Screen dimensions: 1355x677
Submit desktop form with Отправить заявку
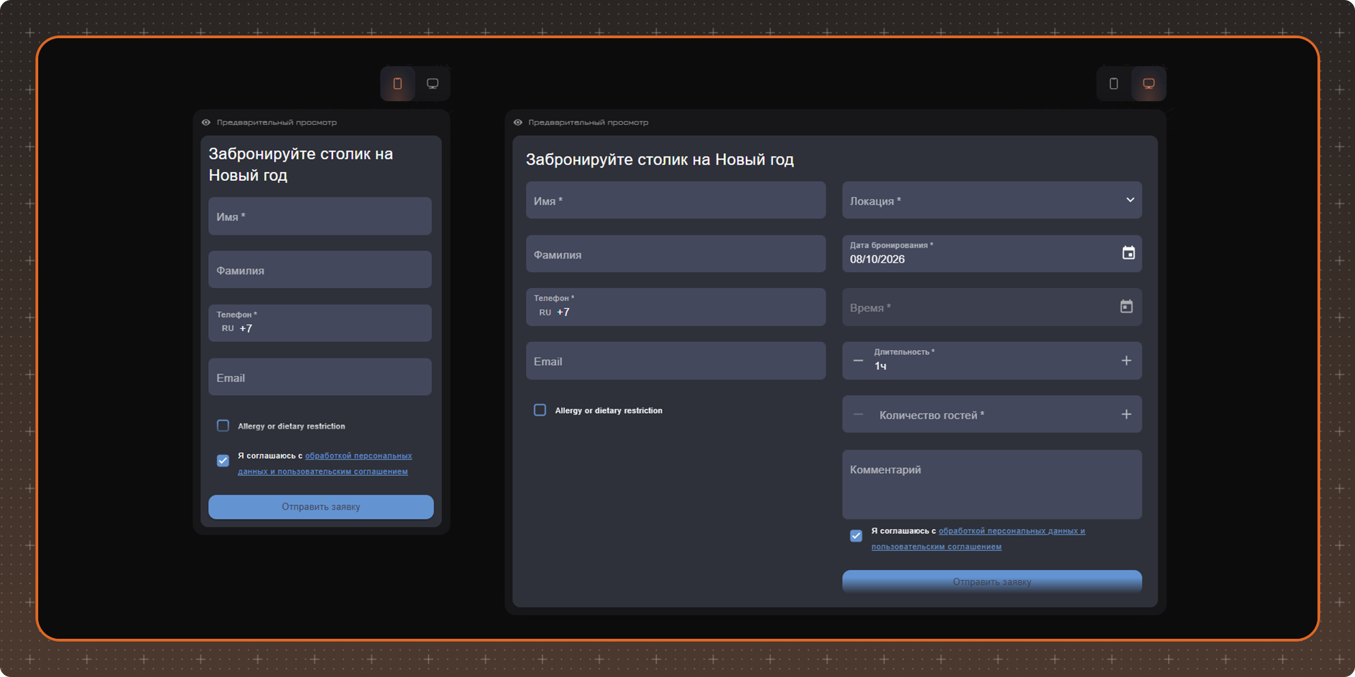click(x=992, y=581)
